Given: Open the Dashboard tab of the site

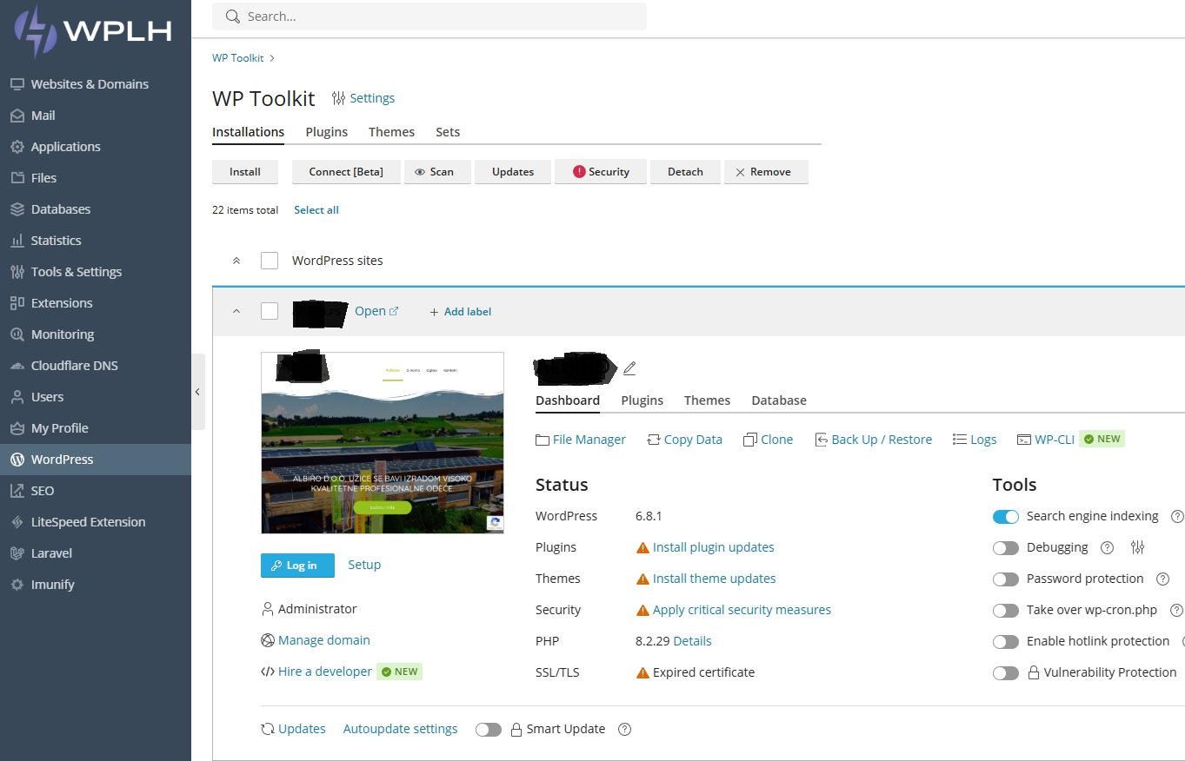Looking at the screenshot, I should click(568, 400).
